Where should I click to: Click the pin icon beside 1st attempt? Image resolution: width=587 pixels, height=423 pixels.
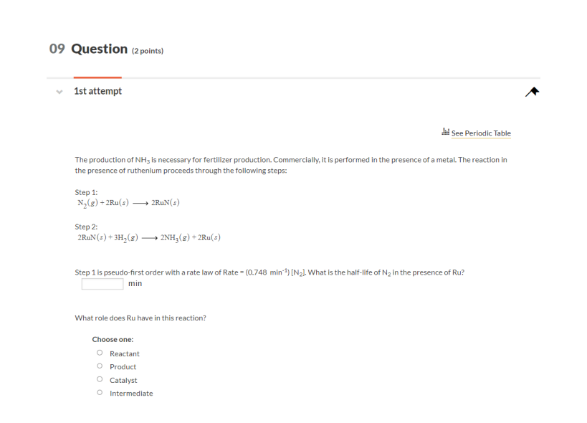(x=532, y=92)
